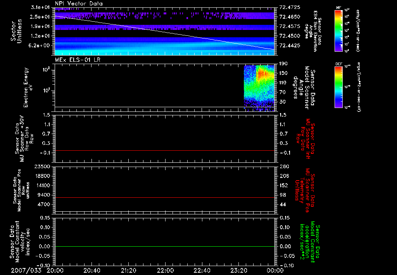Click the 'Electron Energy eV' axis label

[x=28, y=88]
